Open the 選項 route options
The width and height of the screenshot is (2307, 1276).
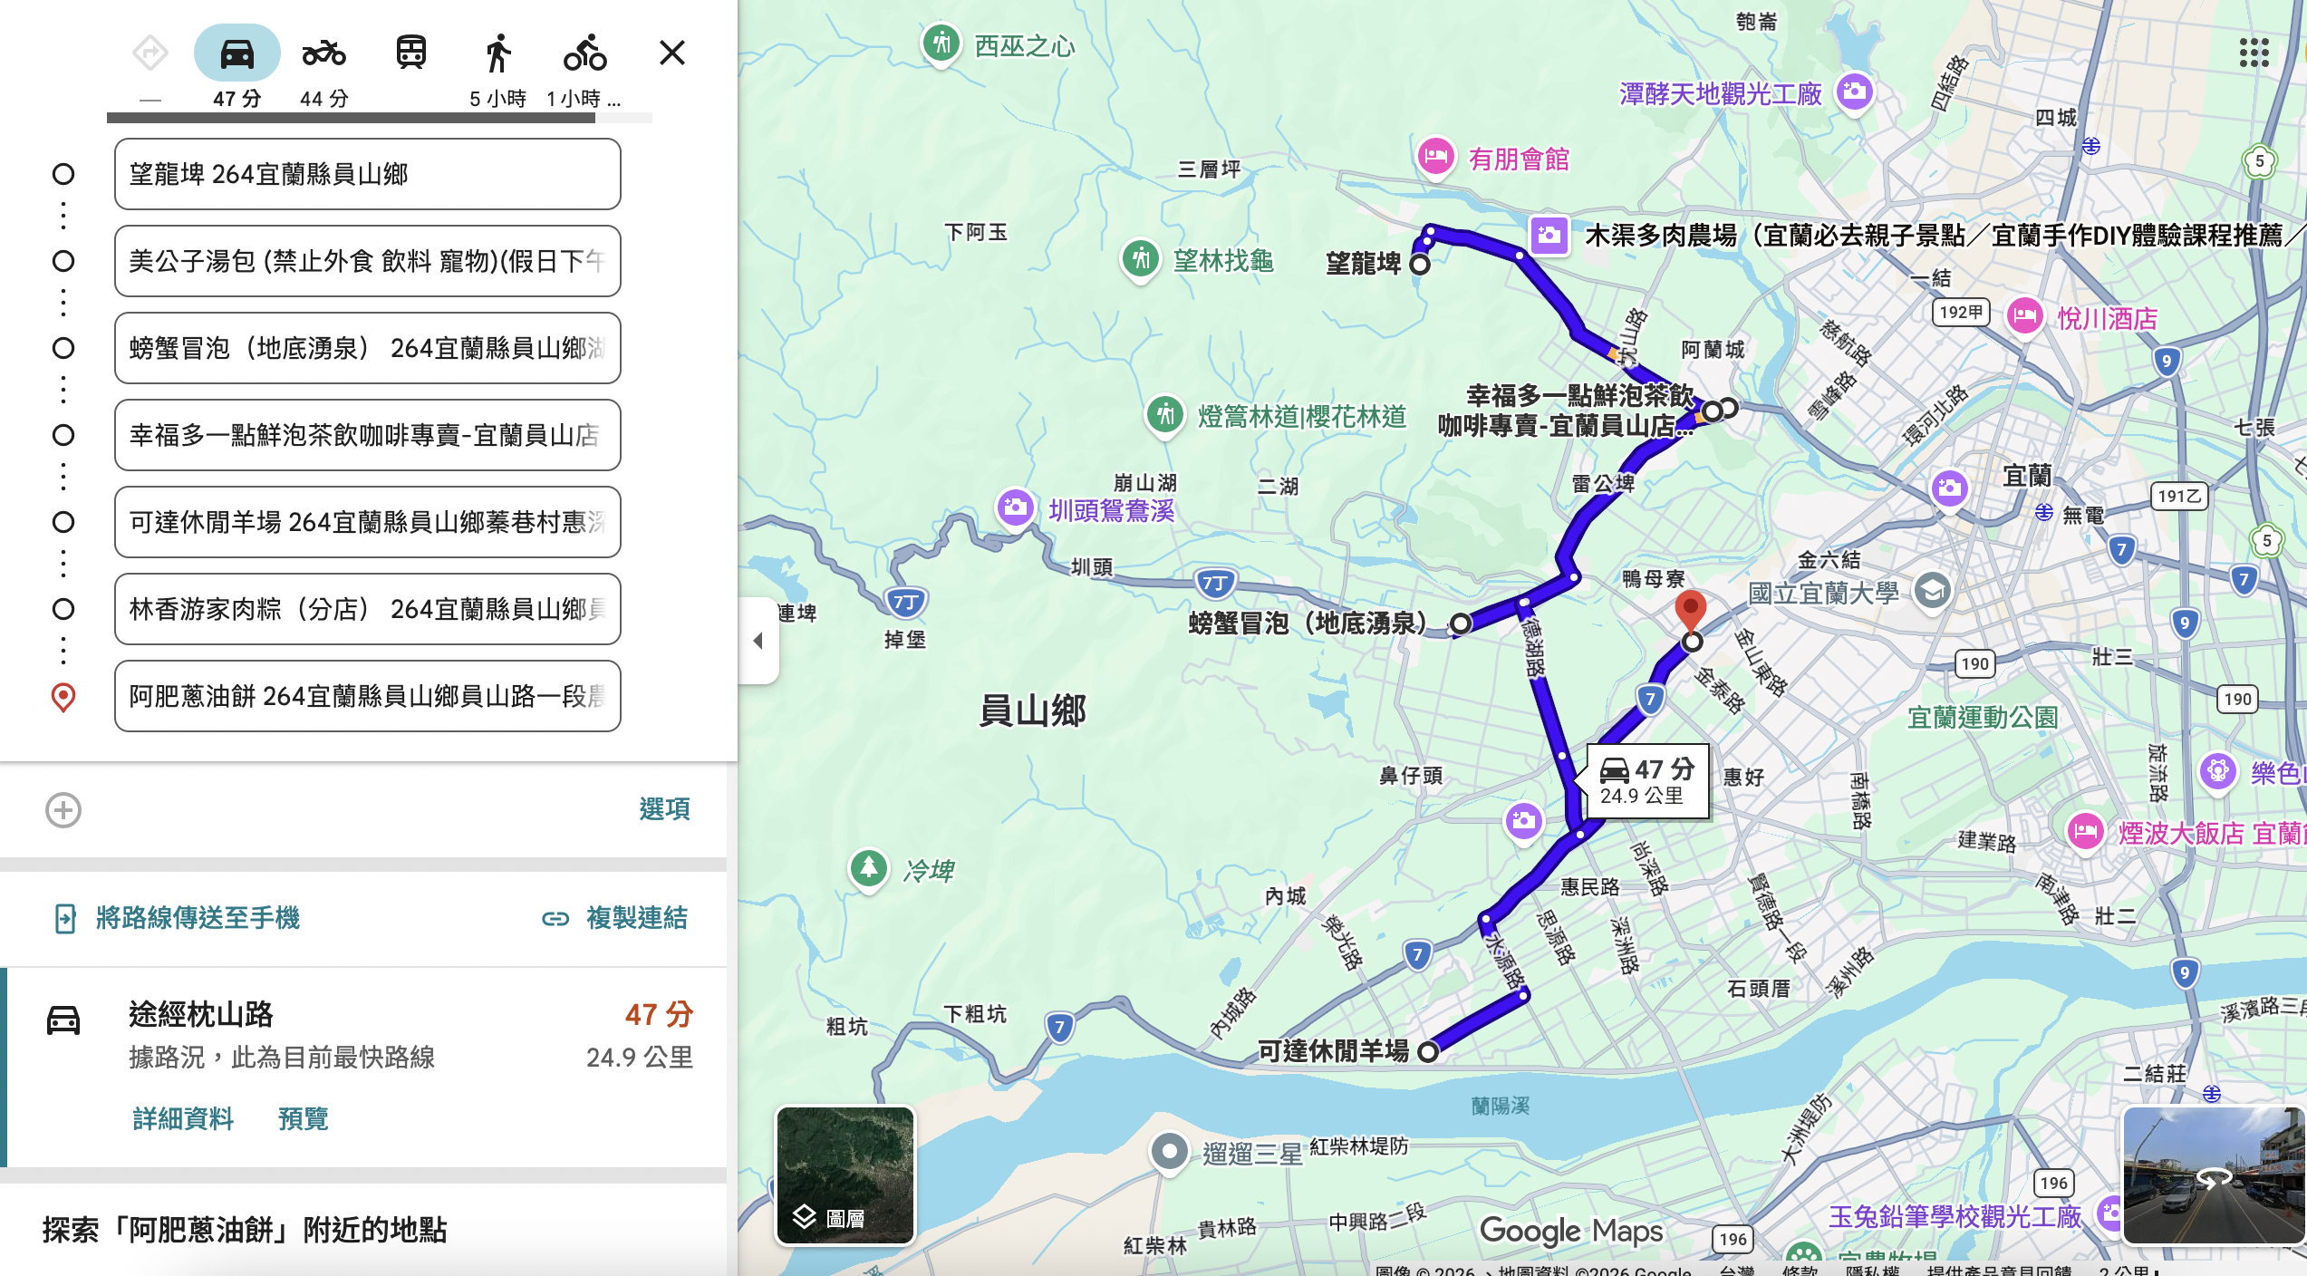[664, 808]
